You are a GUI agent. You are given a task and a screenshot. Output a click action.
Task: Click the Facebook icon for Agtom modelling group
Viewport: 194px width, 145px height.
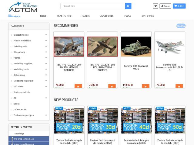pos(12,144)
